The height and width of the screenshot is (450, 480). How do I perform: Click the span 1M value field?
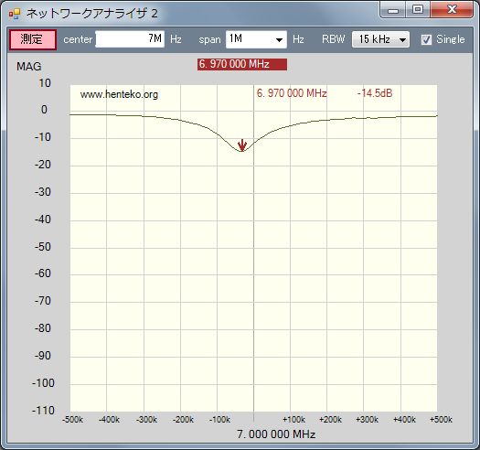pyautogui.click(x=250, y=39)
